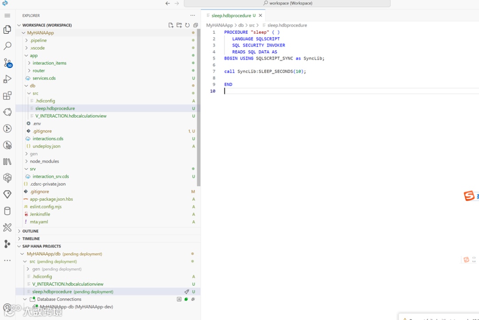Open the Source Control view in activity bar

click(x=7, y=62)
